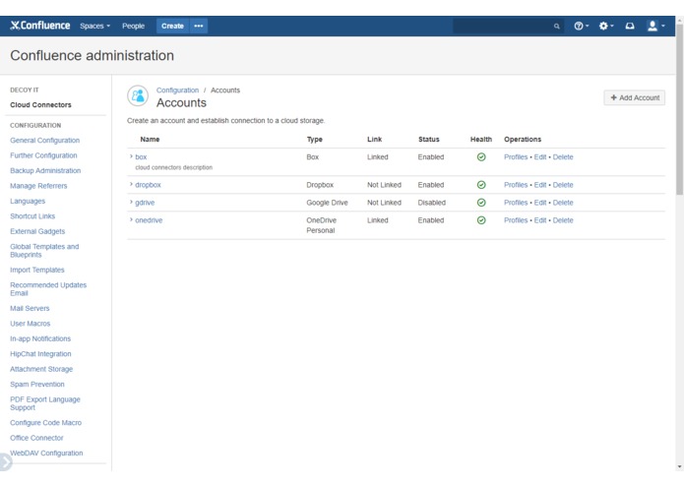Open PDF Export Language Support
Viewport: 684px width, 486px height.
(45, 403)
